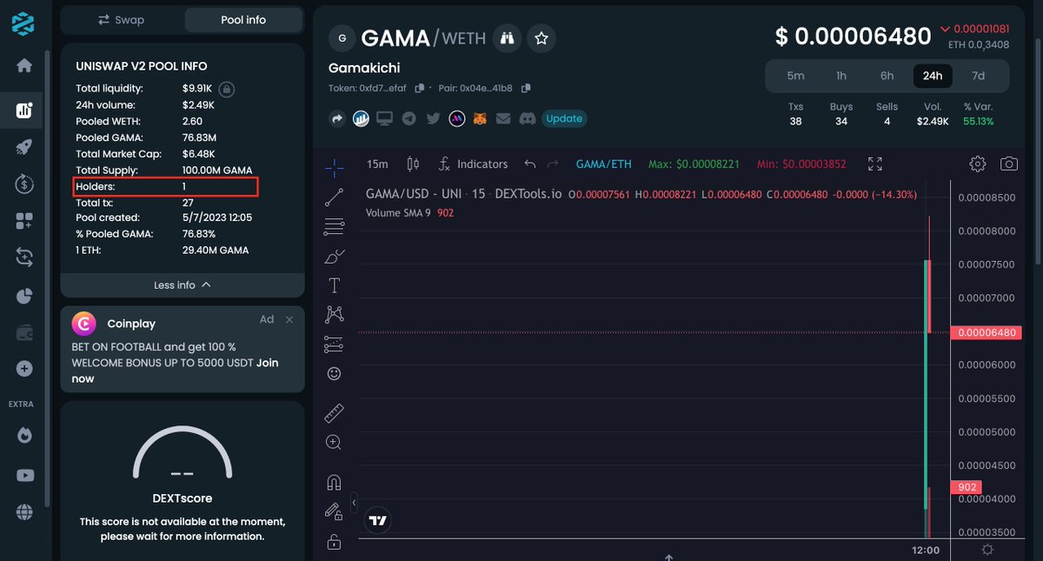Open the dollar cycle sidebar icon
Image resolution: width=1043 pixels, height=561 pixels.
click(x=24, y=184)
